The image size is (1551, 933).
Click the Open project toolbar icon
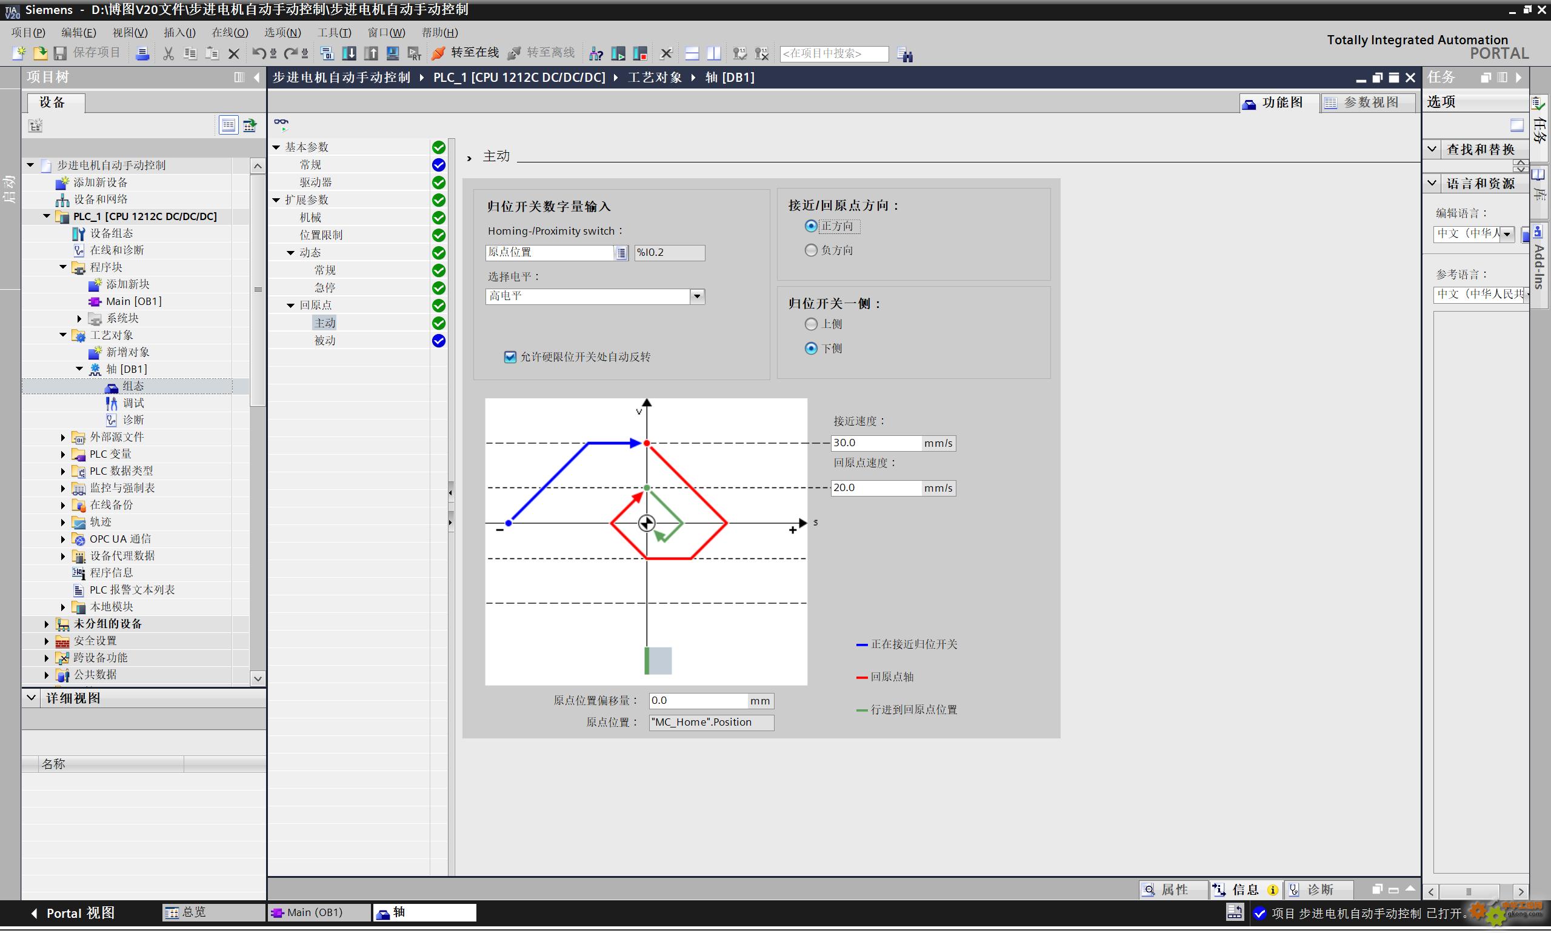point(39,53)
